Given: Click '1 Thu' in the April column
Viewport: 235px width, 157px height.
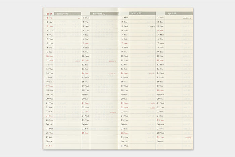Looking at the screenshot, I should click(x=160, y=18).
